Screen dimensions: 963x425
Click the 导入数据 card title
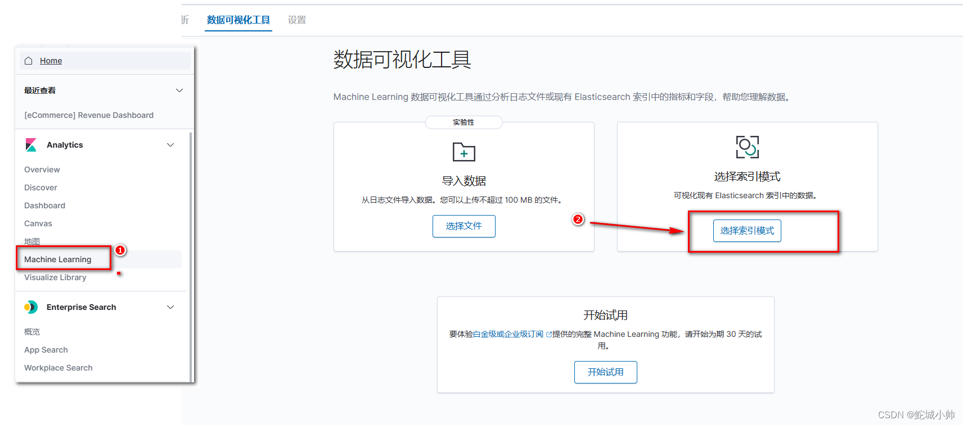[464, 181]
